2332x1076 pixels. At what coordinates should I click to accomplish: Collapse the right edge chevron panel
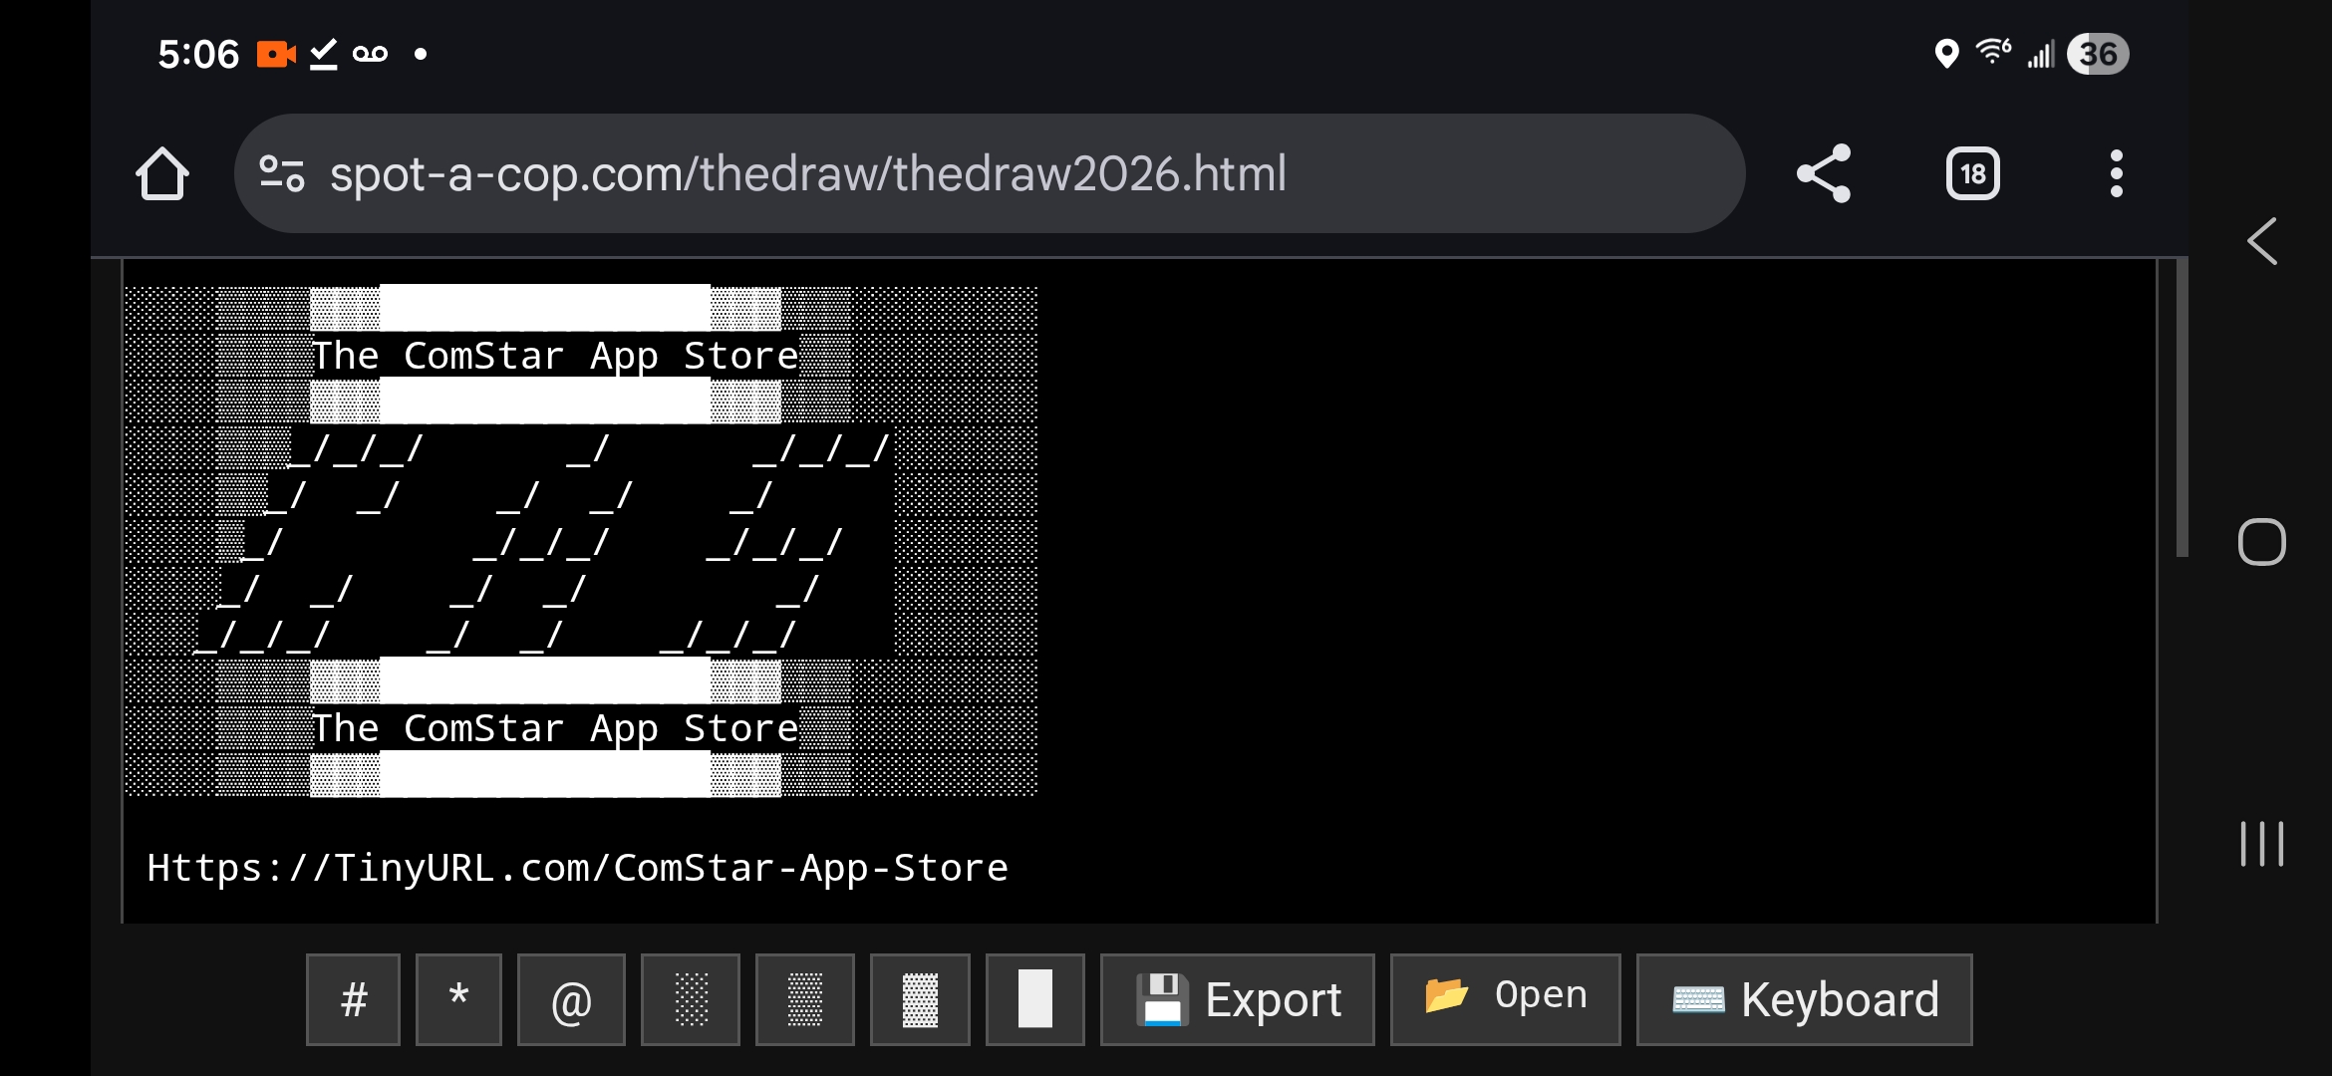click(2260, 241)
